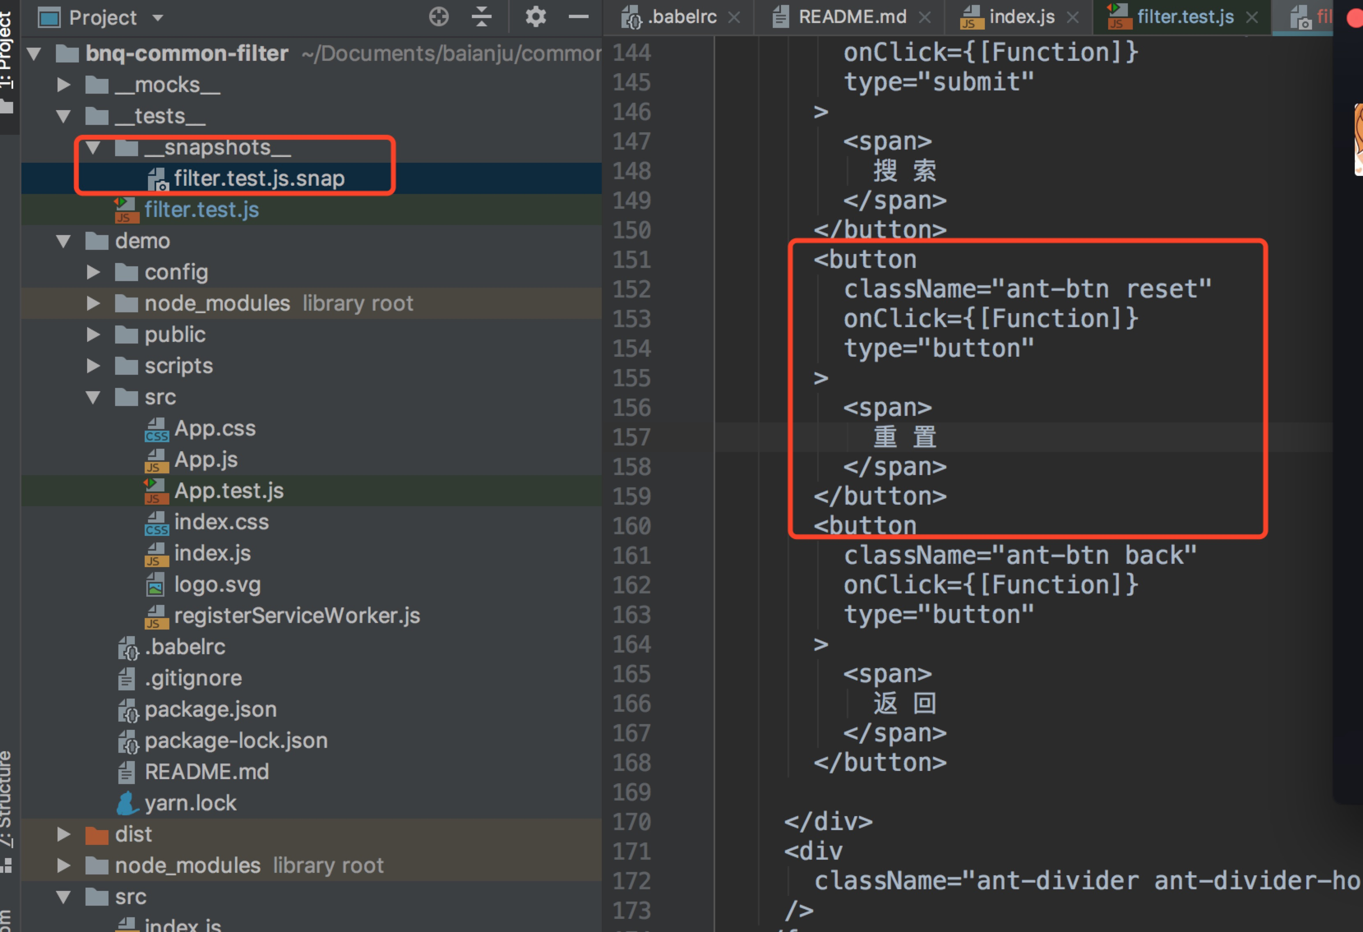The height and width of the screenshot is (932, 1363).
Task: Select yarn.lock file icon
Action: point(128,803)
